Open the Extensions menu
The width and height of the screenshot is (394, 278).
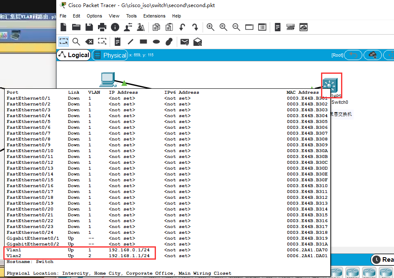[154, 16]
